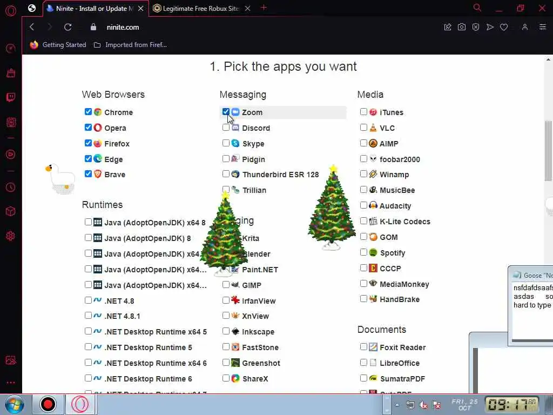Click the Zoom app label
Viewport: 553px width, 415px height.
pos(252,112)
